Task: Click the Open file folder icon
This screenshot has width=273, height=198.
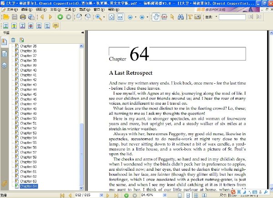Action: click(x=6, y=17)
